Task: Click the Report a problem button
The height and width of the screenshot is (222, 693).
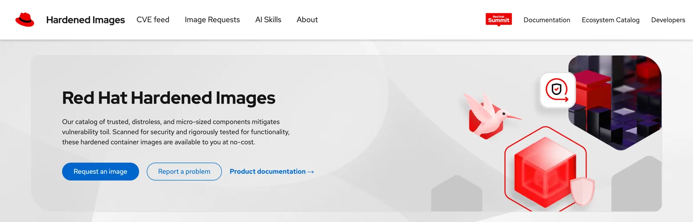Action: pos(184,172)
